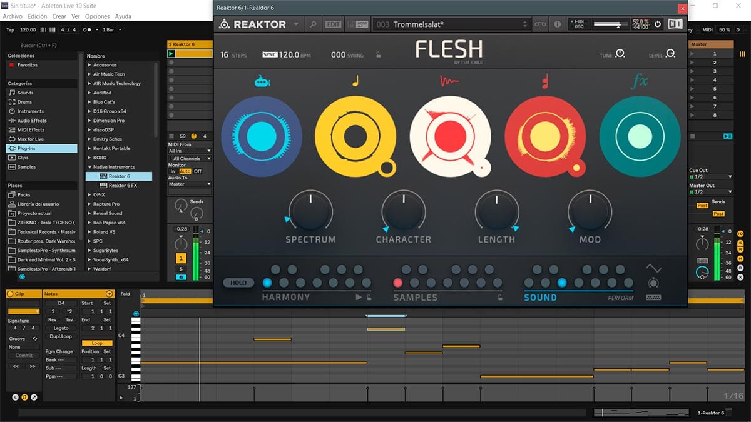Toggle the Loop switch in Notes panel

click(97, 343)
